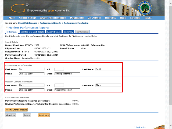Open the Grant Maintenance menu
The width and height of the screenshot is (172, 129).
pyautogui.click(x=53, y=18)
